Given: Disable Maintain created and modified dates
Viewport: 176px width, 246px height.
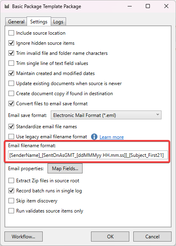Looking at the screenshot, I should [x=11, y=73].
